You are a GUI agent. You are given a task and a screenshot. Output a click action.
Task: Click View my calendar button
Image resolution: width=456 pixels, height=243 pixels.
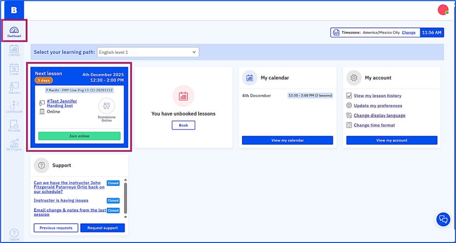288,140
